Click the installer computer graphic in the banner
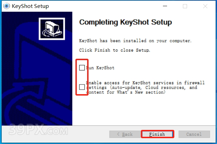The height and width of the screenshot is (144, 217). pyautogui.click(x=52, y=29)
